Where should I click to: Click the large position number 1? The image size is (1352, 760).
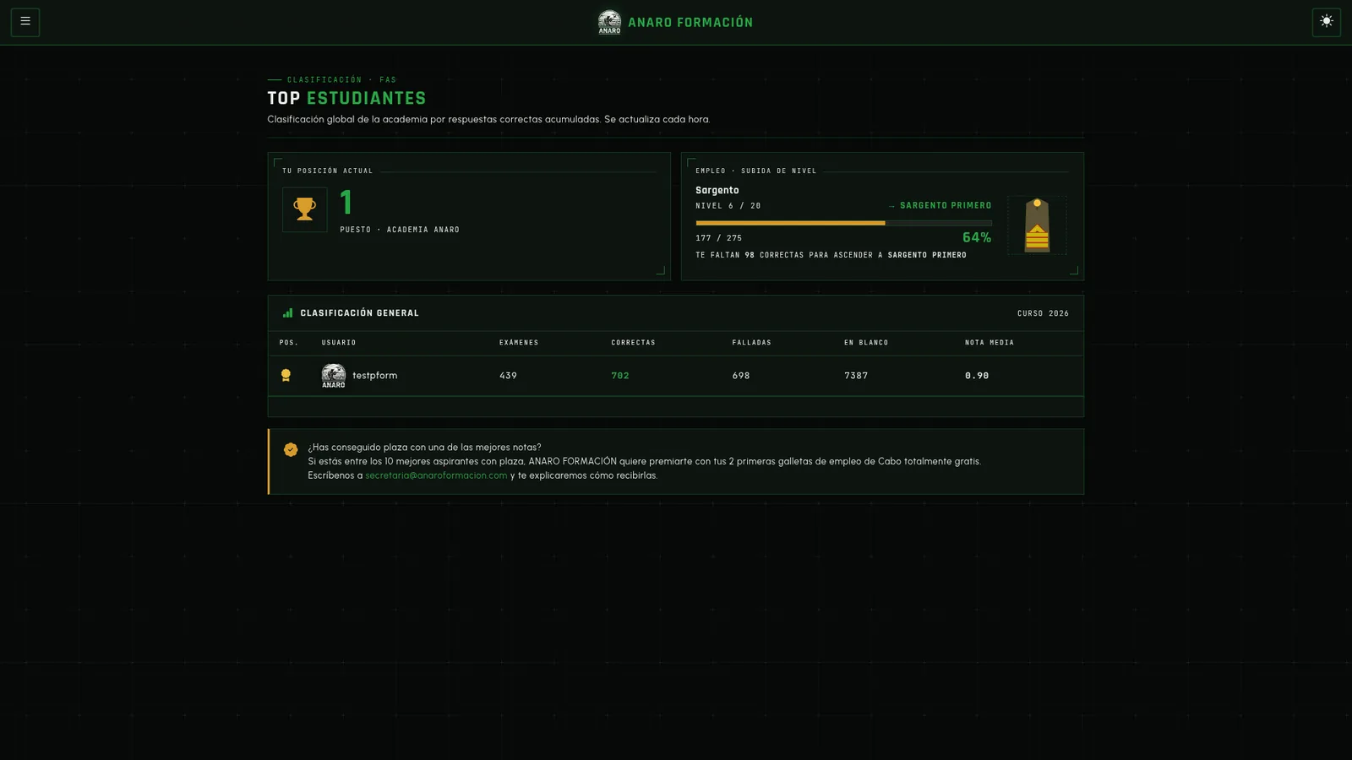click(346, 203)
